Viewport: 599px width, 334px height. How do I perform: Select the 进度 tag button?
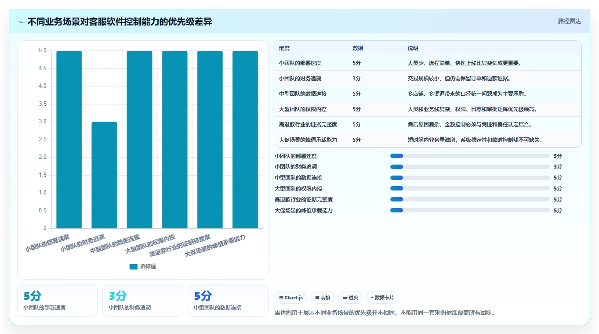pos(350,298)
